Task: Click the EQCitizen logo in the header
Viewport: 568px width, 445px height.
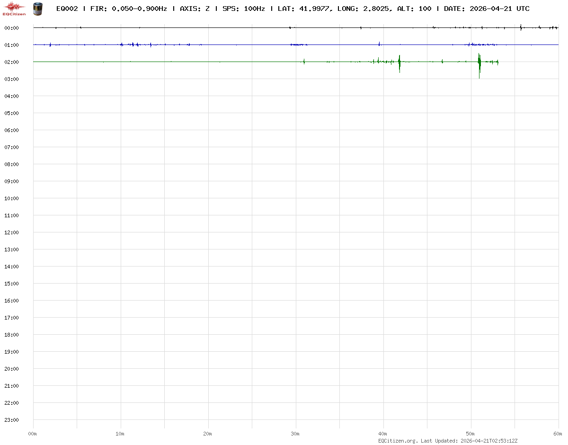Action: tap(14, 9)
